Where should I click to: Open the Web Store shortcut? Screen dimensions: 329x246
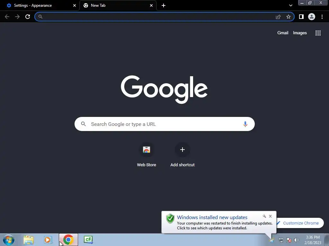(x=147, y=155)
